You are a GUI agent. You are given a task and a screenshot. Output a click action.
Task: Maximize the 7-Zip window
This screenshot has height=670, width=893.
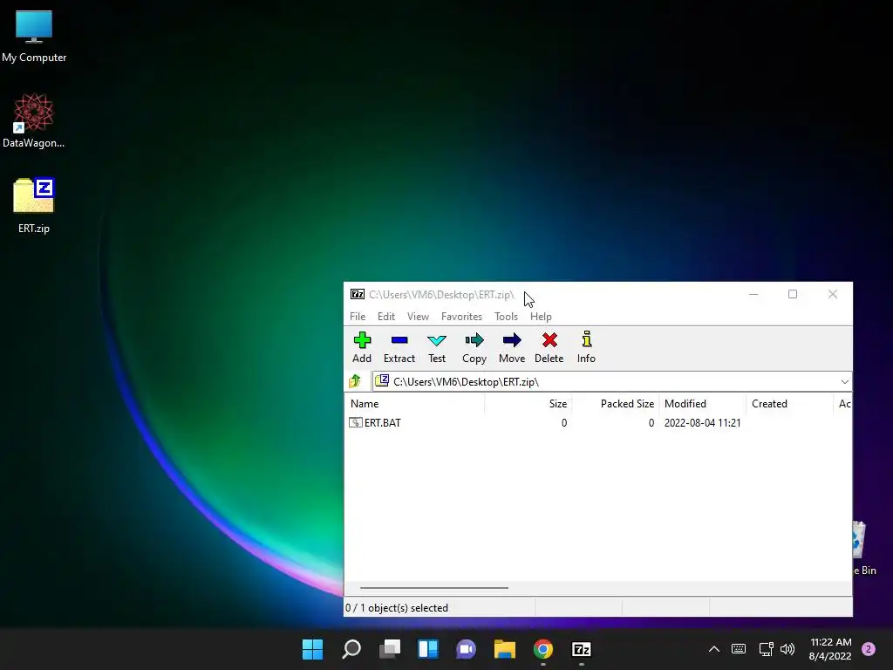pyautogui.click(x=792, y=294)
